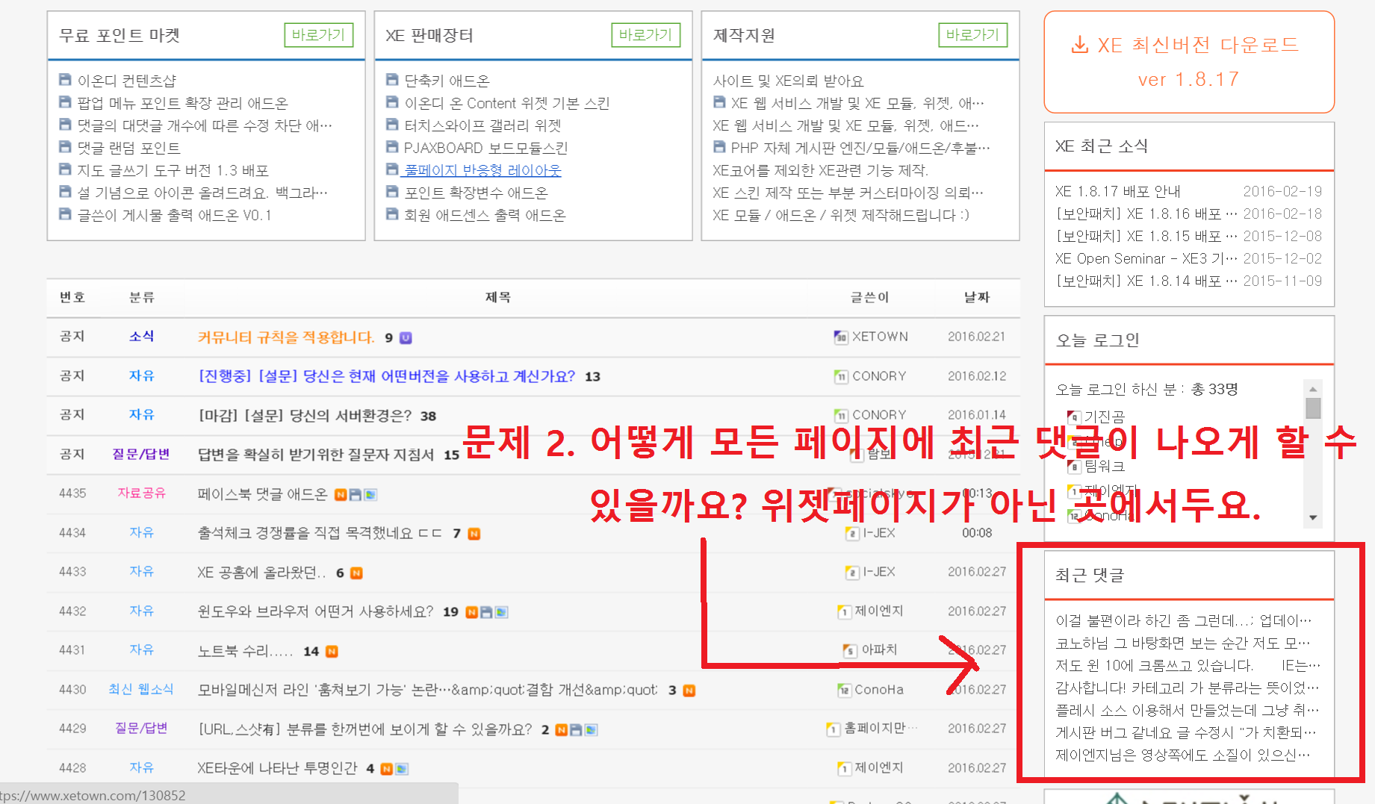Select the 자료공유 category label
1375x804 pixels.
point(141,493)
